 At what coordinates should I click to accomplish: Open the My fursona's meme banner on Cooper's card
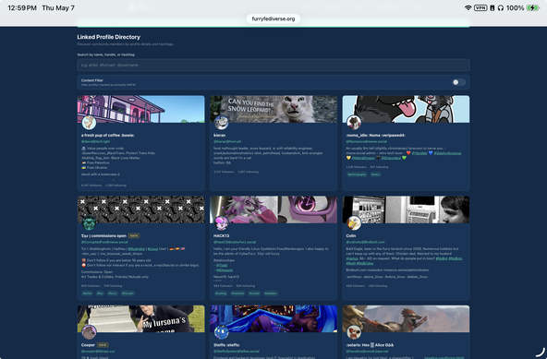pos(141,319)
